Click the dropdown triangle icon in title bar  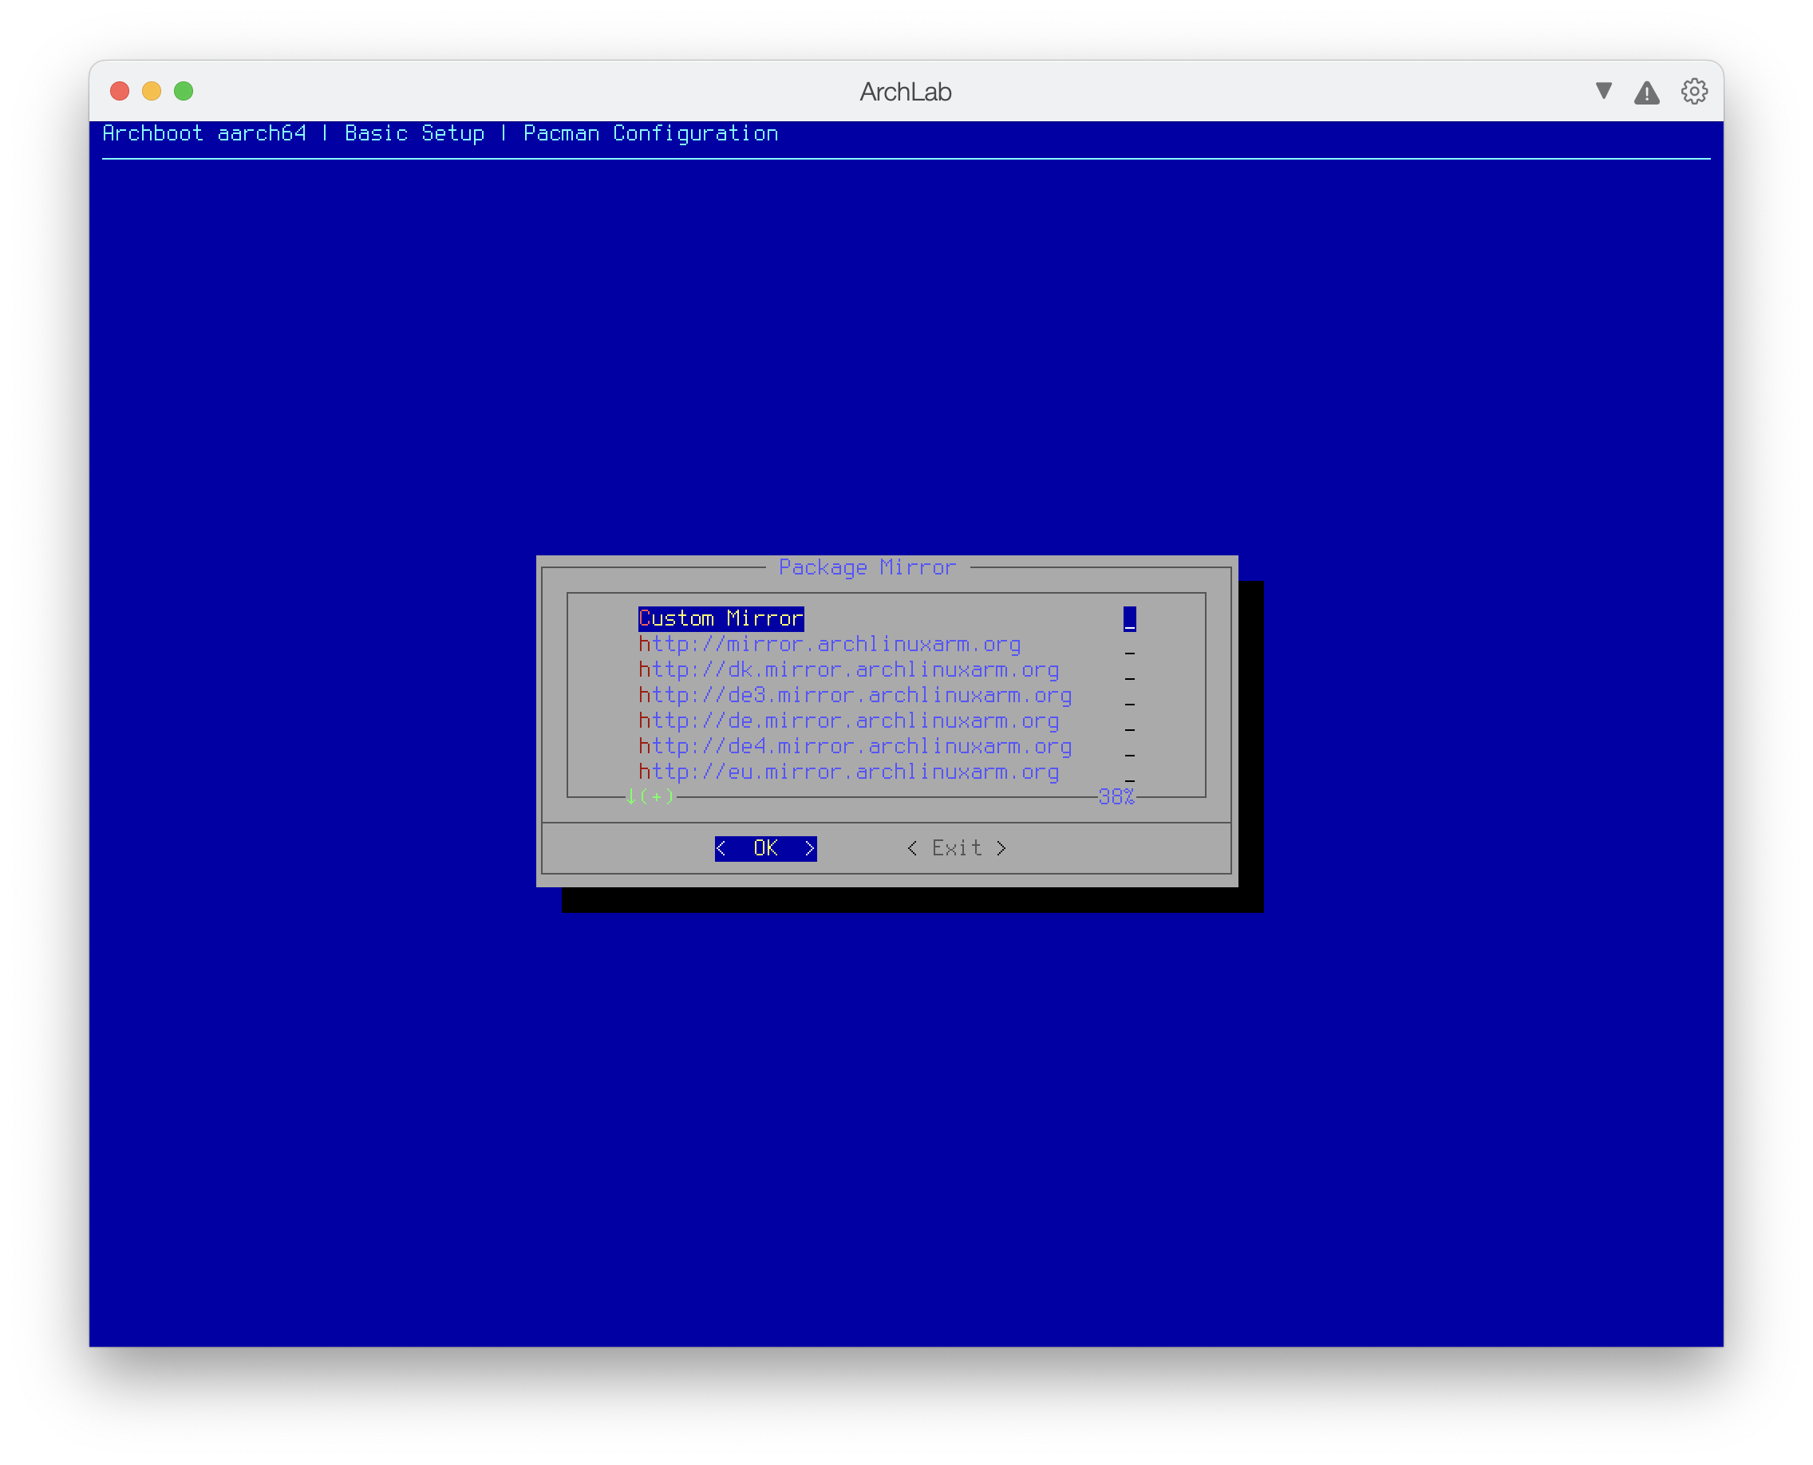[x=1604, y=91]
